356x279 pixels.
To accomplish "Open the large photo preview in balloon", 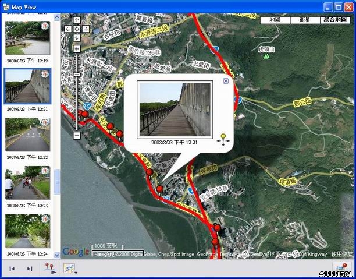I will (175, 110).
